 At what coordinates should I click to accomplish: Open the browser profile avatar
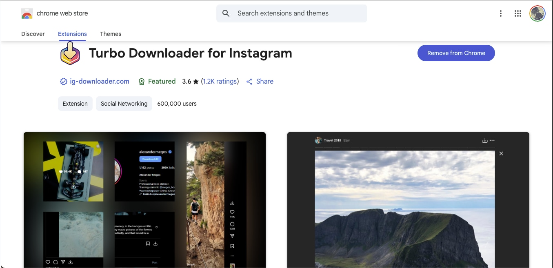pyautogui.click(x=537, y=13)
